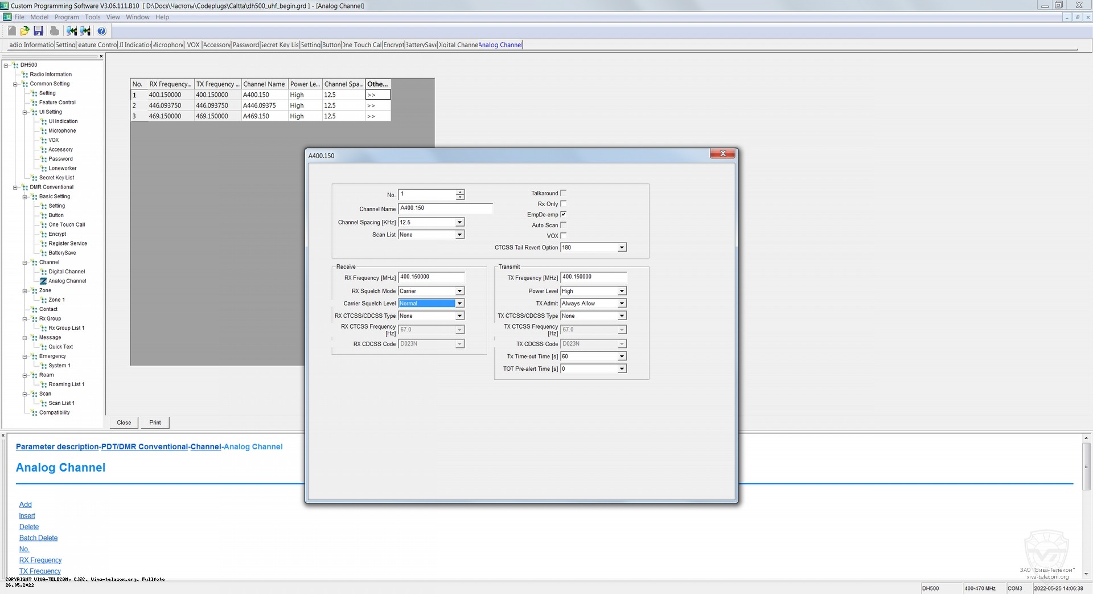Read from radio using the toolbar icon
This screenshot has width=1093, height=594.
[x=72, y=31]
